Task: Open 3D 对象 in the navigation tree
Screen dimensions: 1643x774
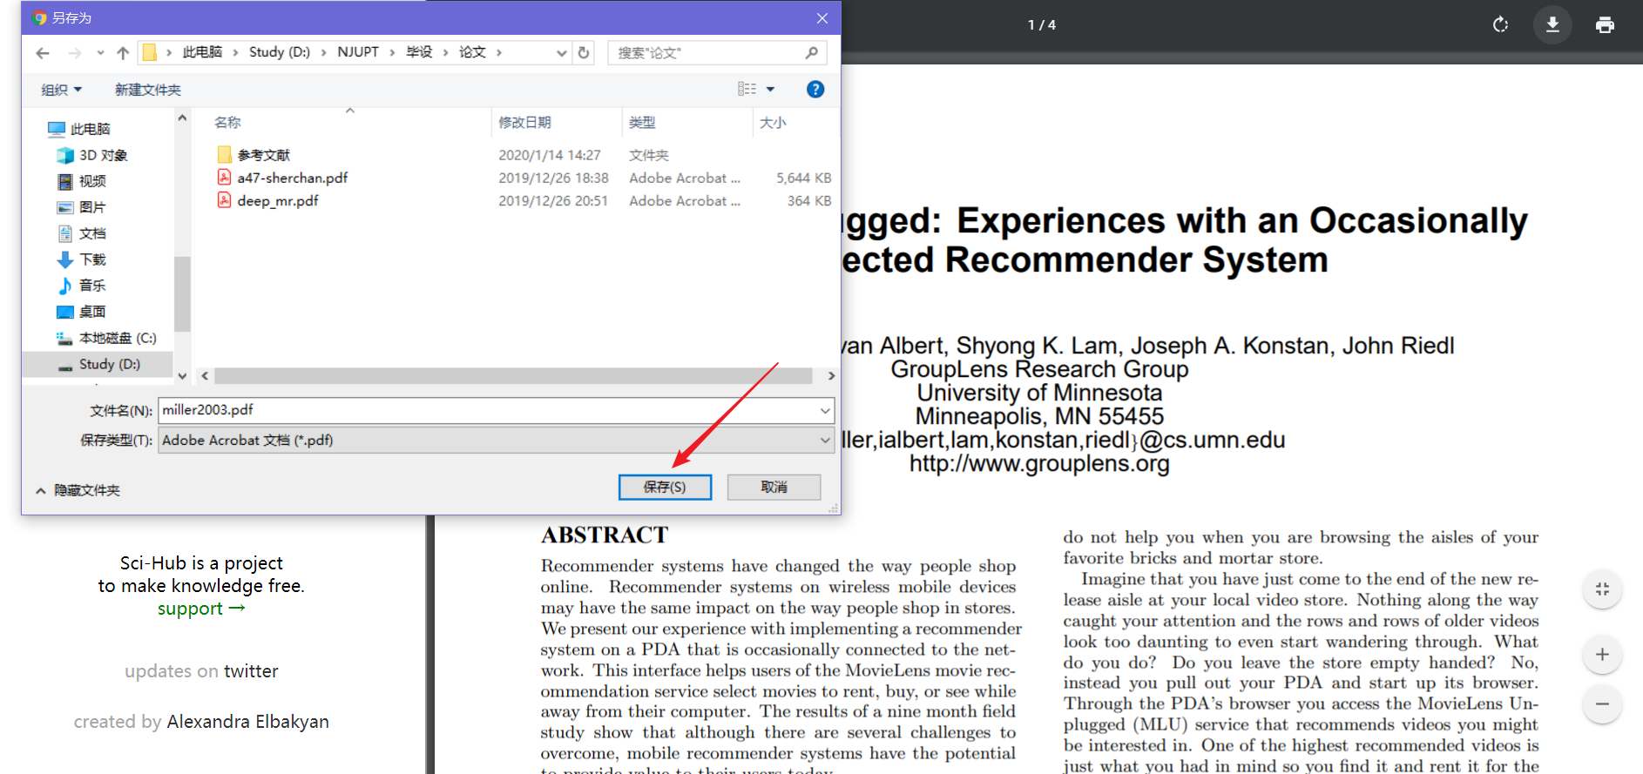Action: (91, 155)
